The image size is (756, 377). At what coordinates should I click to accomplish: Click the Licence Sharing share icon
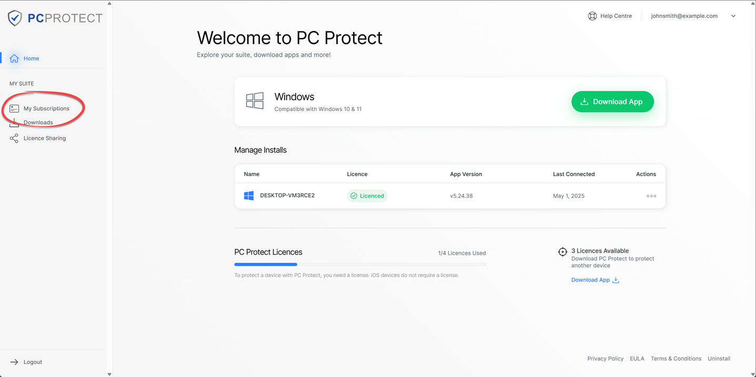(x=14, y=139)
